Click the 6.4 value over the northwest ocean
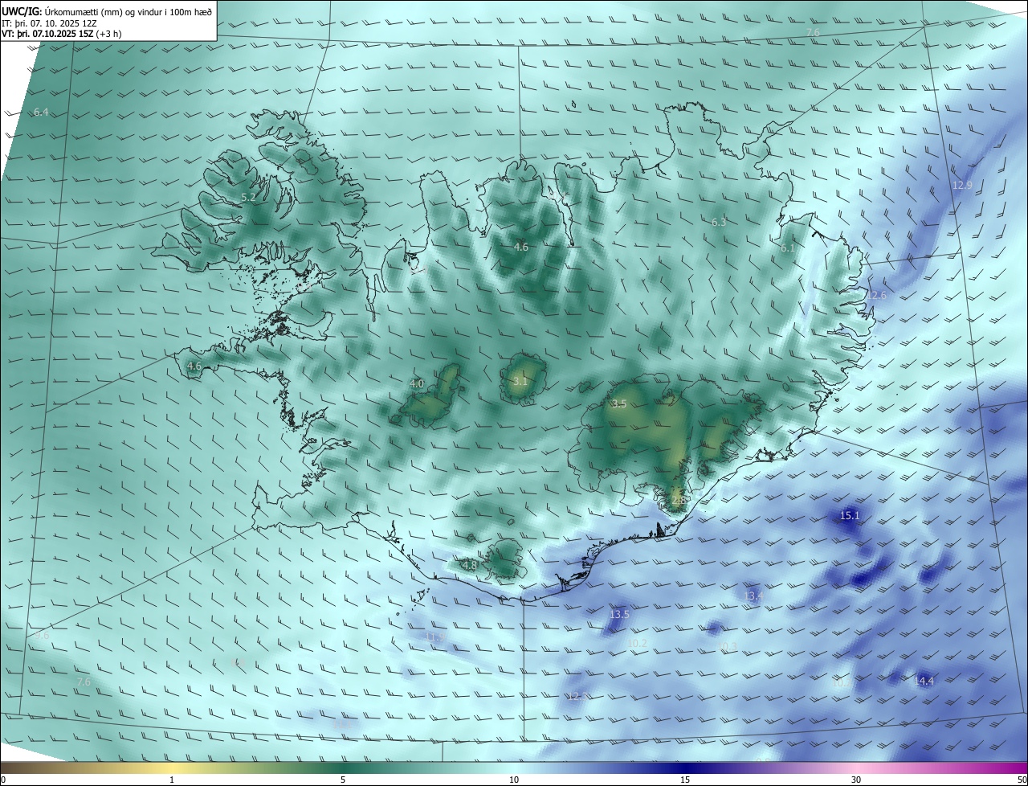 (41, 112)
